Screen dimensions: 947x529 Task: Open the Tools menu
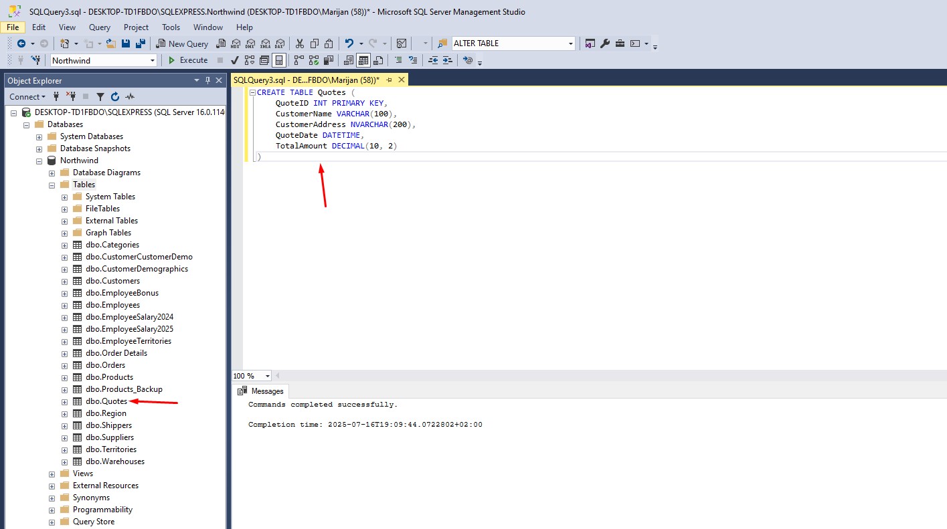coord(171,27)
